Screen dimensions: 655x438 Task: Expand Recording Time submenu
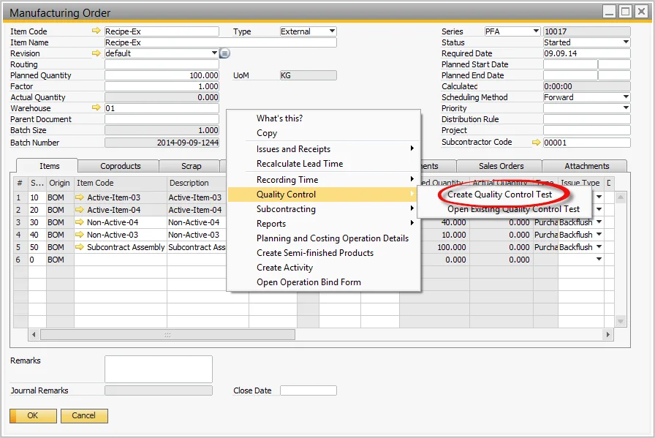[324, 180]
